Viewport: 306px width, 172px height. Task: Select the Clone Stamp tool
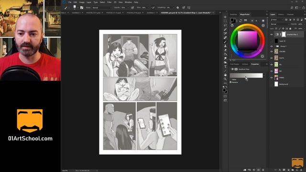click(225, 46)
